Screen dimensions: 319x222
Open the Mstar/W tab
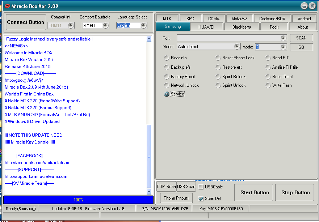pyautogui.click(x=239, y=18)
